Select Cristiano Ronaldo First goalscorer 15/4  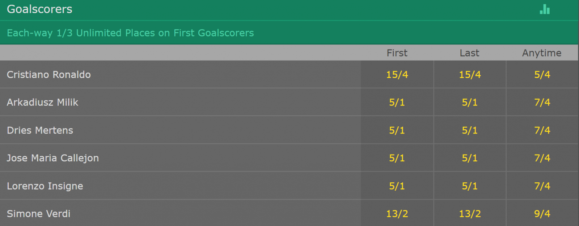tap(397, 74)
